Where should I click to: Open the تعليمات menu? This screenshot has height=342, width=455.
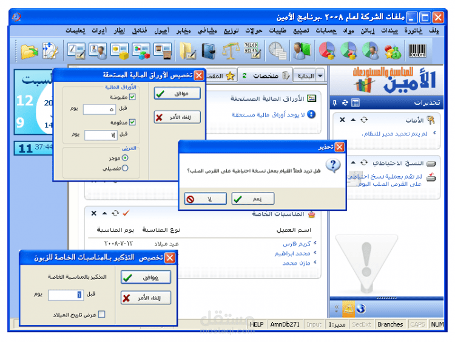click(x=75, y=30)
